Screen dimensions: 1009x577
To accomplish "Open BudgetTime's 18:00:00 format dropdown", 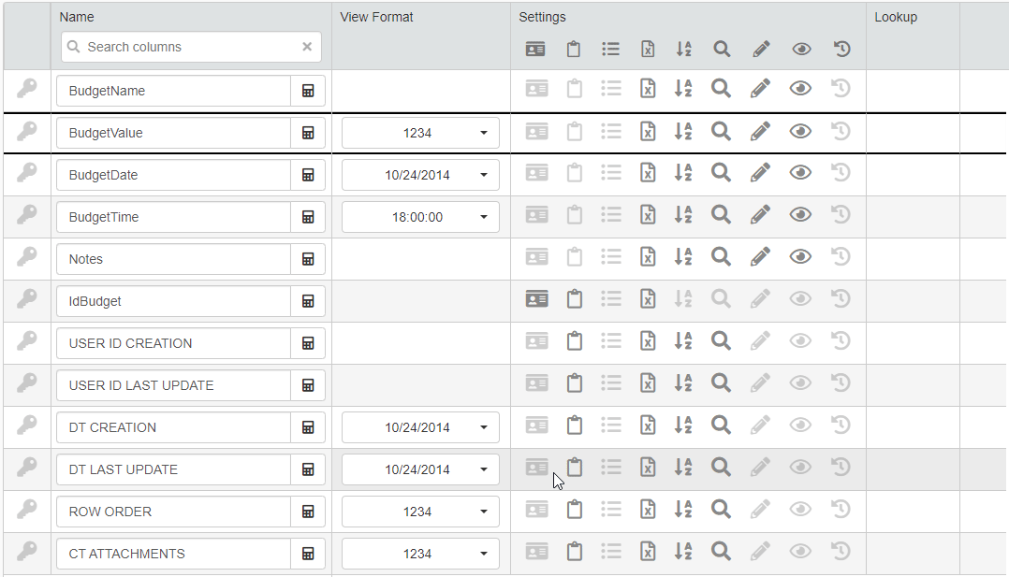I will [x=420, y=217].
